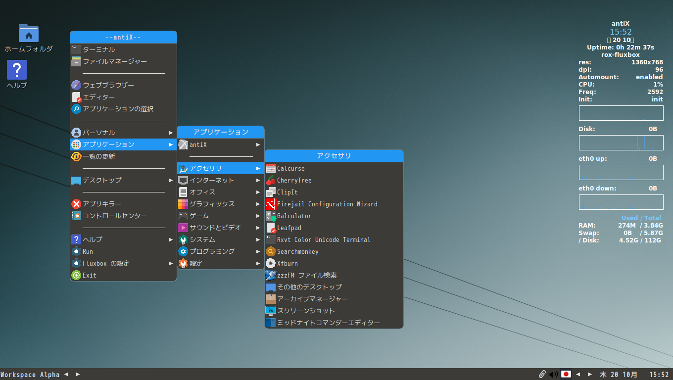673x380 pixels.
Task: Choose Run in the antiX menu
Action: point(123,251)
